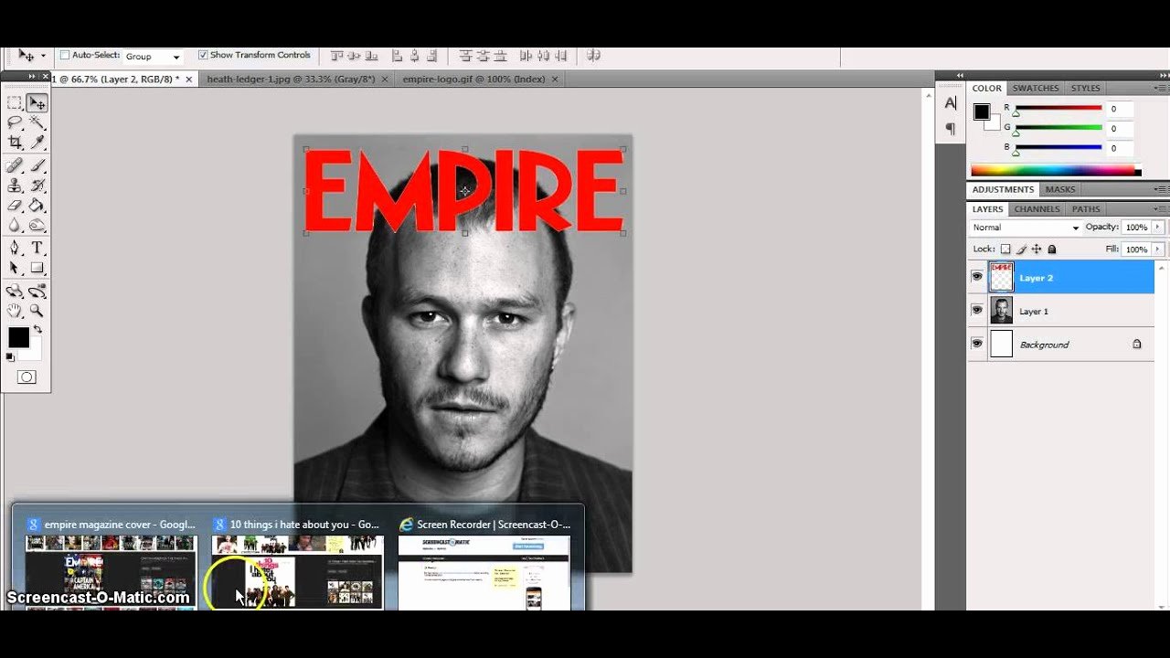
Task: Switch to the Masks tab
Action: coord(1060,189)
